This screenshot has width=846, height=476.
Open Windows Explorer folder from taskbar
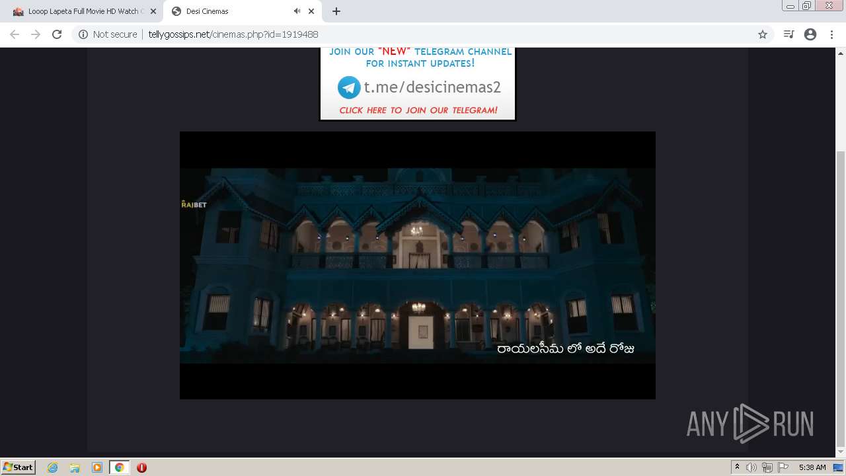point(75,467)
